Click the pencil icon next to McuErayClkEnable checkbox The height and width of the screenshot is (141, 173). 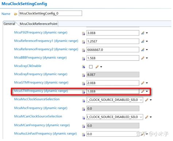click(97, 67)
